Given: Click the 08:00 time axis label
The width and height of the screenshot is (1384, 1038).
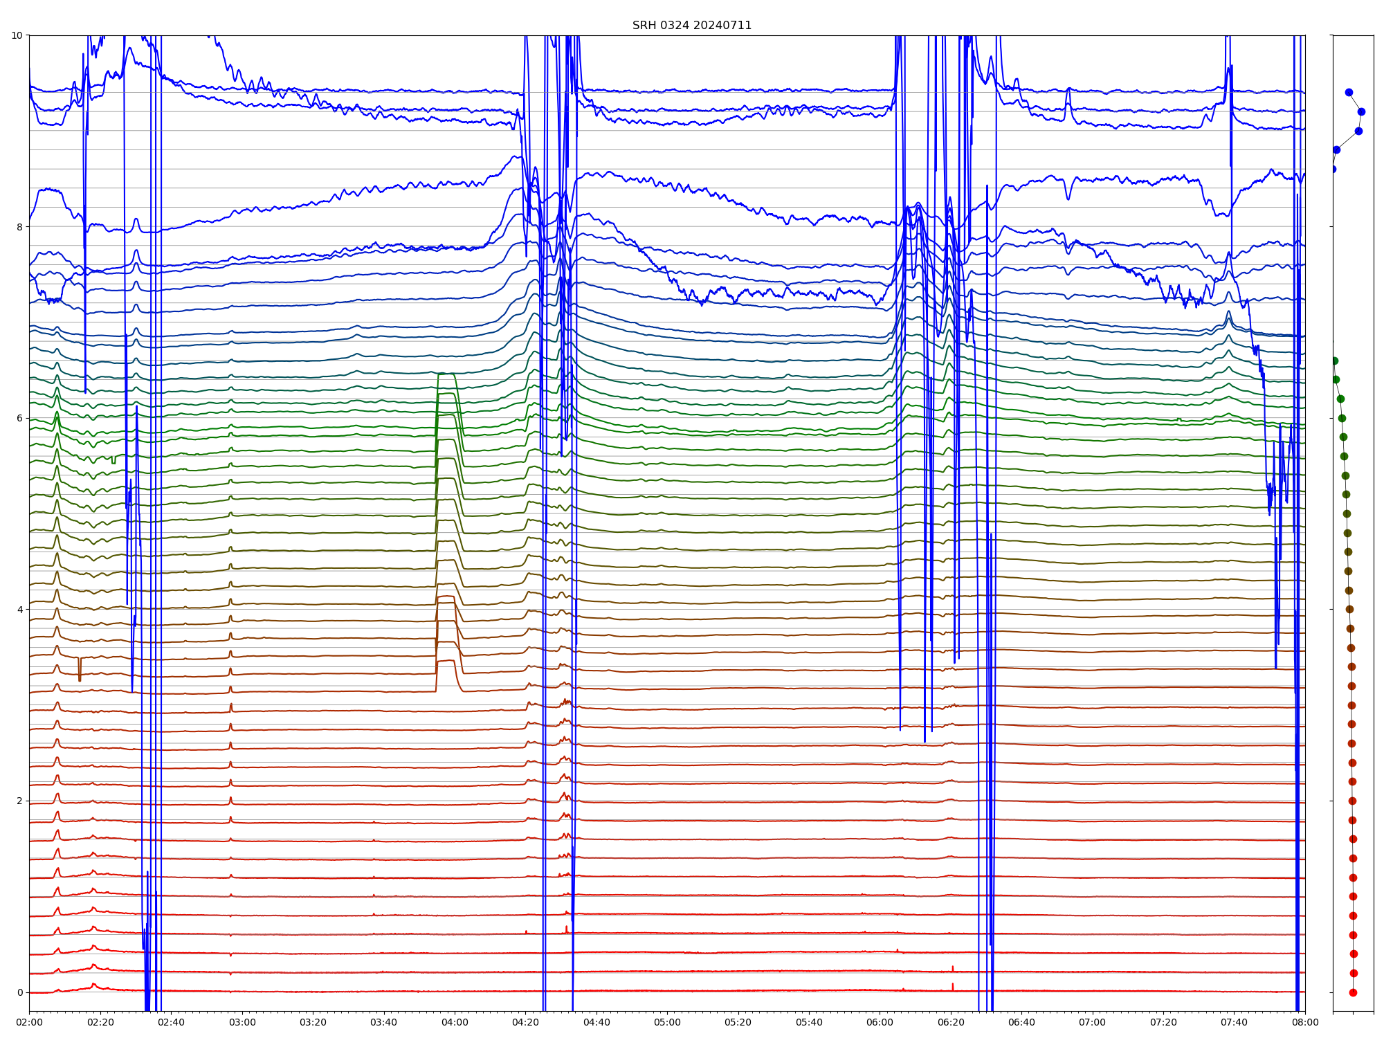Looking at the screenshot, I should 1304,1022.
